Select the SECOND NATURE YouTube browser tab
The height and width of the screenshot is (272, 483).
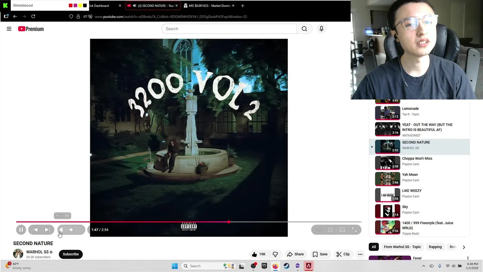tap(153, 6)
